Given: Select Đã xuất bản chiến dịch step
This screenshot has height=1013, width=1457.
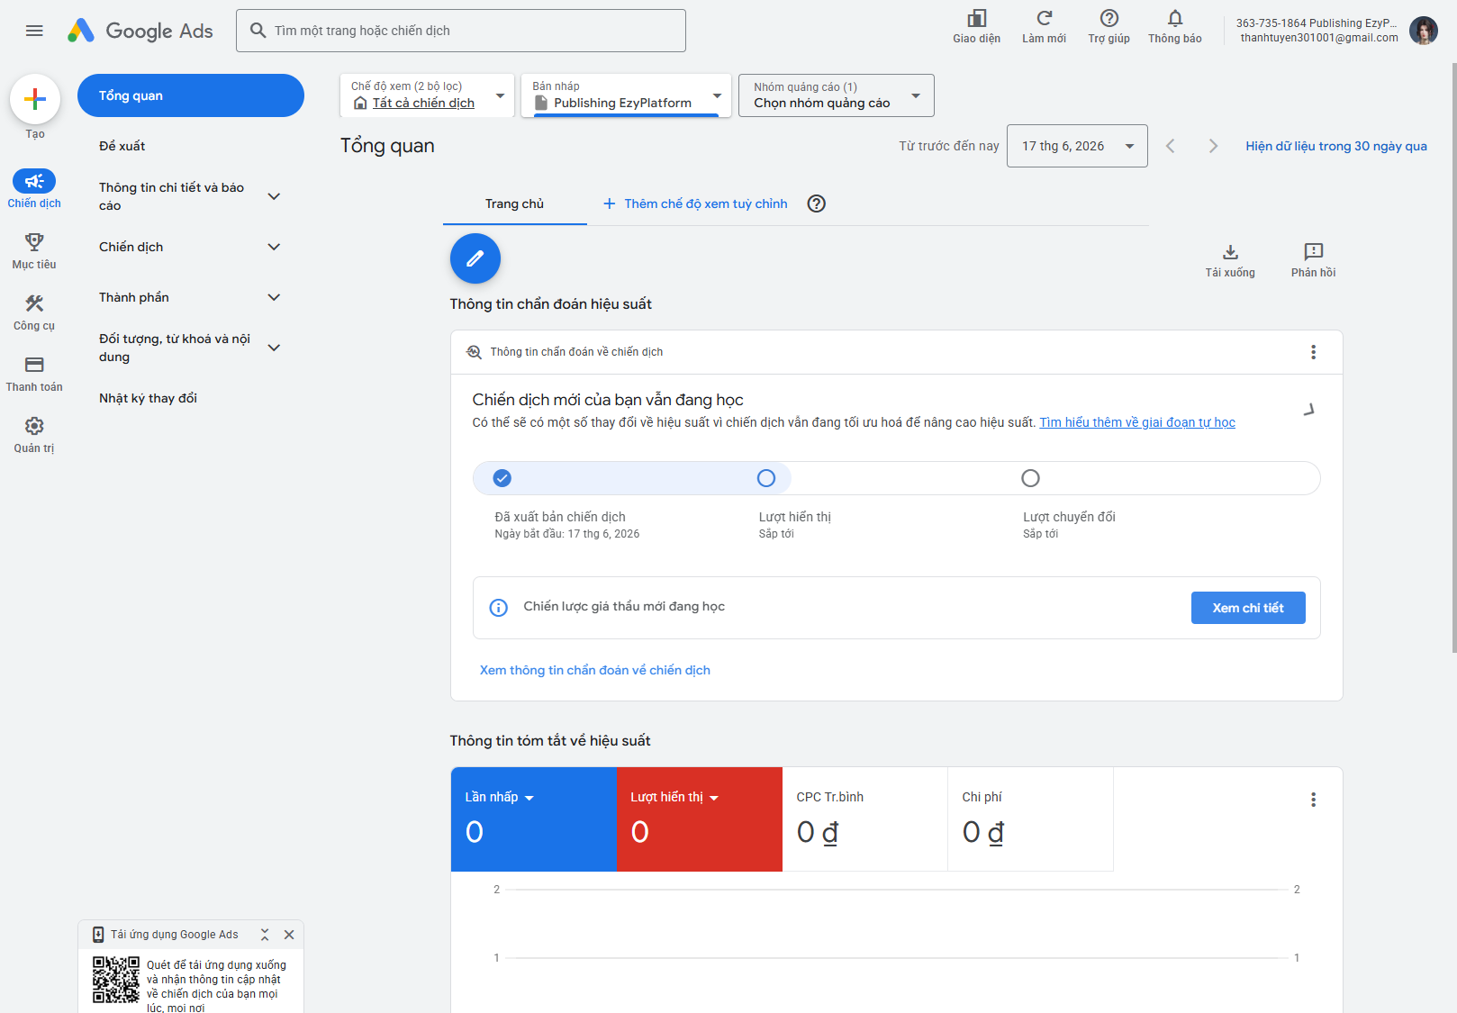Looking at the screenshot, I should 502,478.
